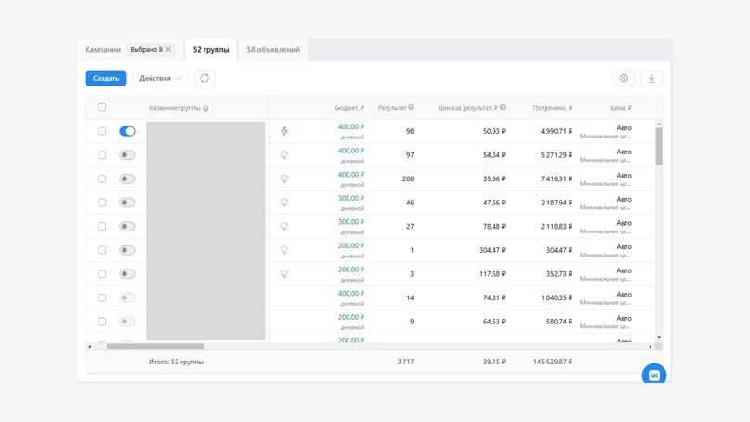Viewport: 750px width, 422px height.
Task: Click the Создать button
Action: coord(106,78)
